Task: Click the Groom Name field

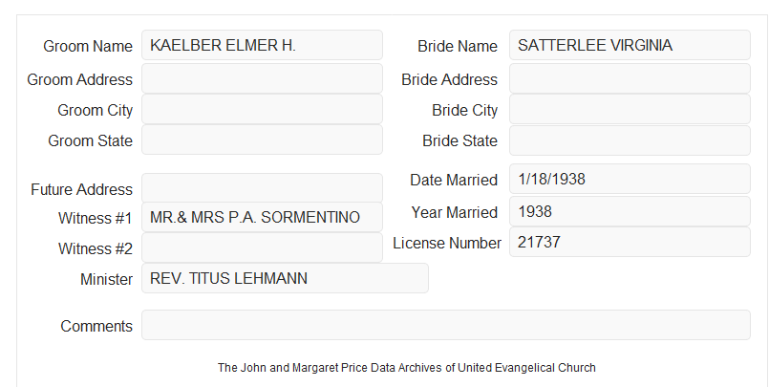Action: [262, 45]
